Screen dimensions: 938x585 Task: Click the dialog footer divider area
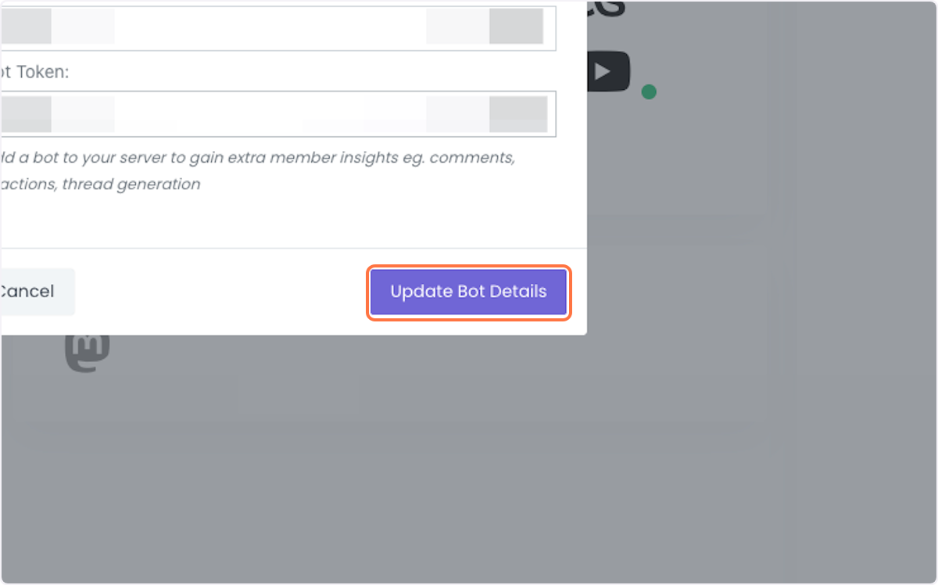tap(293, 249)
